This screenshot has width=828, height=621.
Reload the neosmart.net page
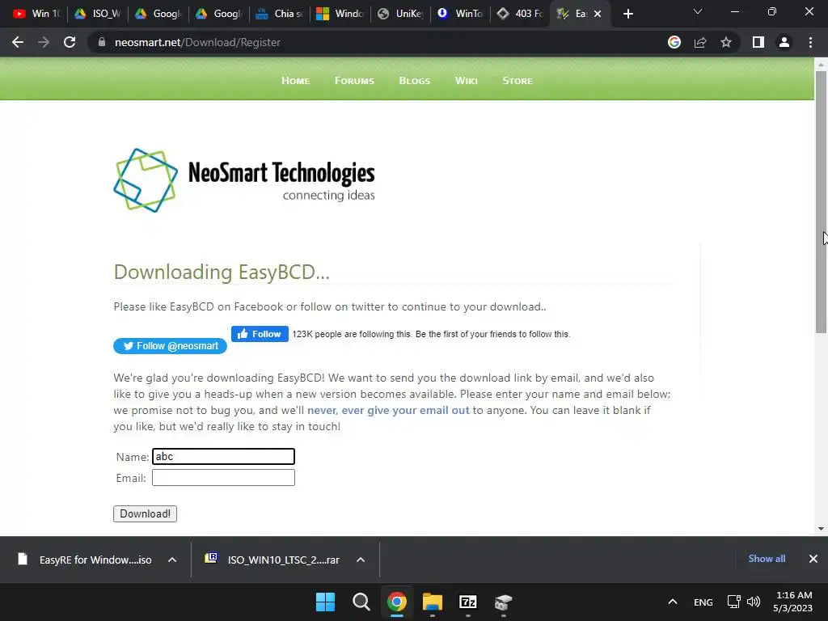coord(70,42)
